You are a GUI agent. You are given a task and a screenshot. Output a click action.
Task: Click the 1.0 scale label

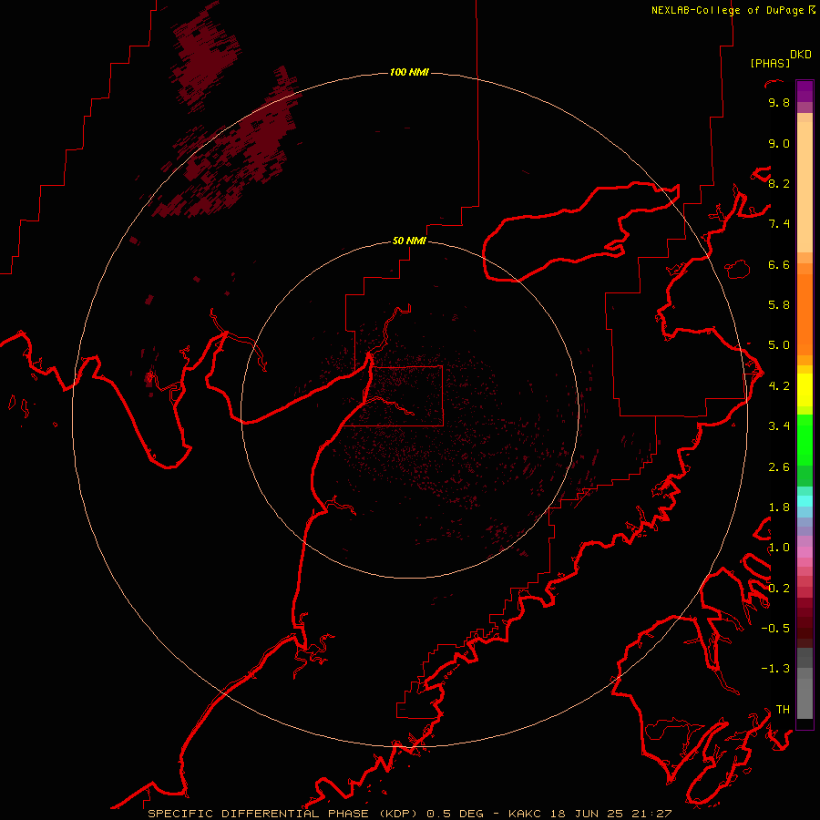(x=779, y=547)
